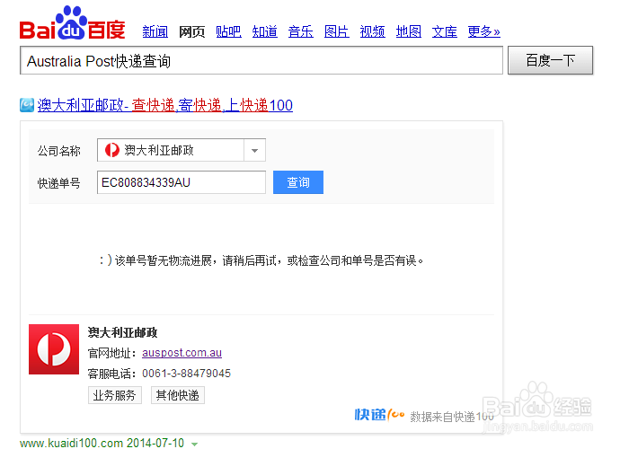This screenshot has width=629, height=449.
Task: Open the auspost.com.au website link
Action: [182, 353]
